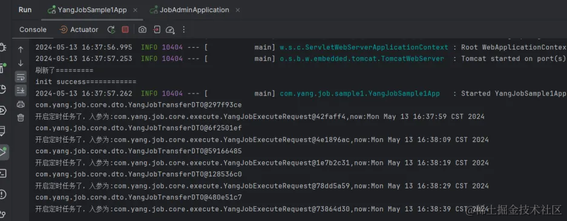Click the exit/attach console icon in toolbar
The width and height of the screenshot is (567, 221).
[157, 30]
